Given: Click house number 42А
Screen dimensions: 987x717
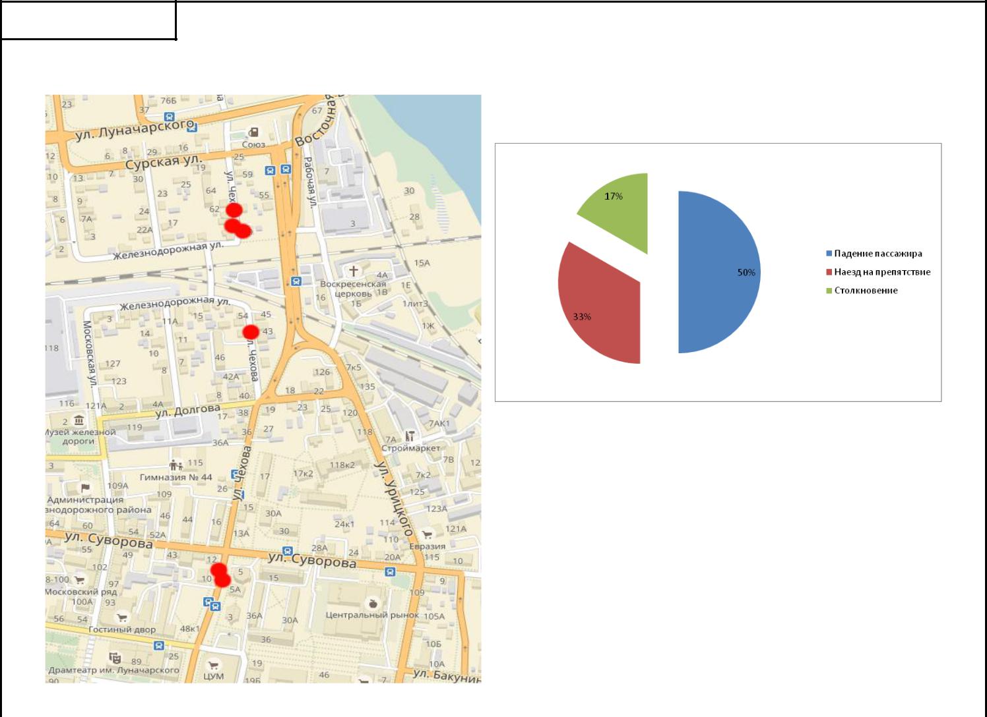Looking at the screenshot, I should coord(231,376).
